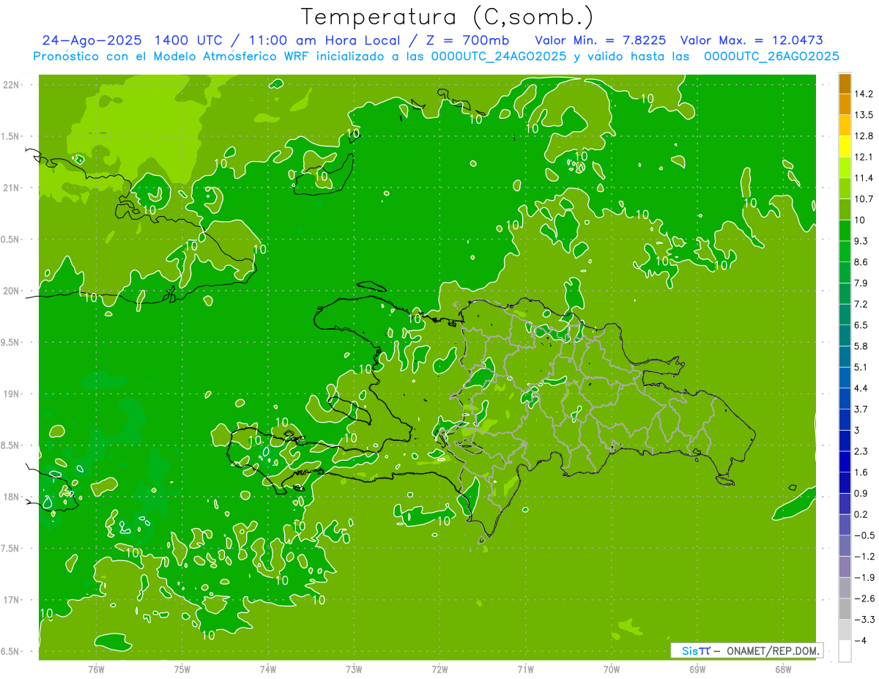Image resolution: width=879 pixels, height=679 pixels.
Task: Click the '-3.3' color scale value
Action: pos(865,619)
